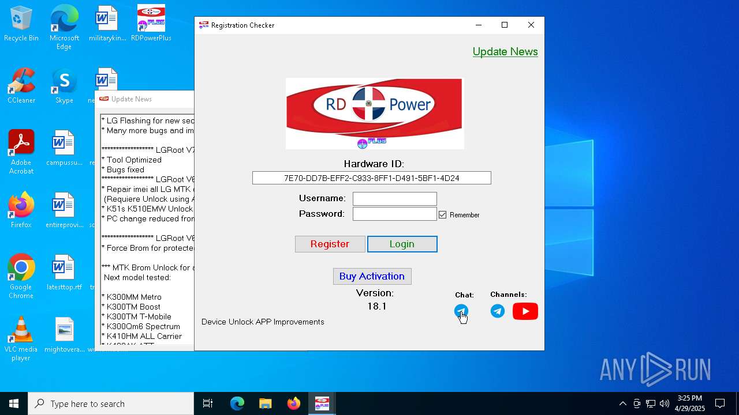This screenshot has height=415, width=739.
Task: Open the Google Chrome desktop shortcut
Action: coord(21,277)
